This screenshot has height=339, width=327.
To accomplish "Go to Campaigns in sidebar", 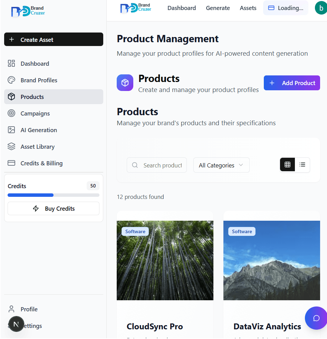I will point(35,113).
